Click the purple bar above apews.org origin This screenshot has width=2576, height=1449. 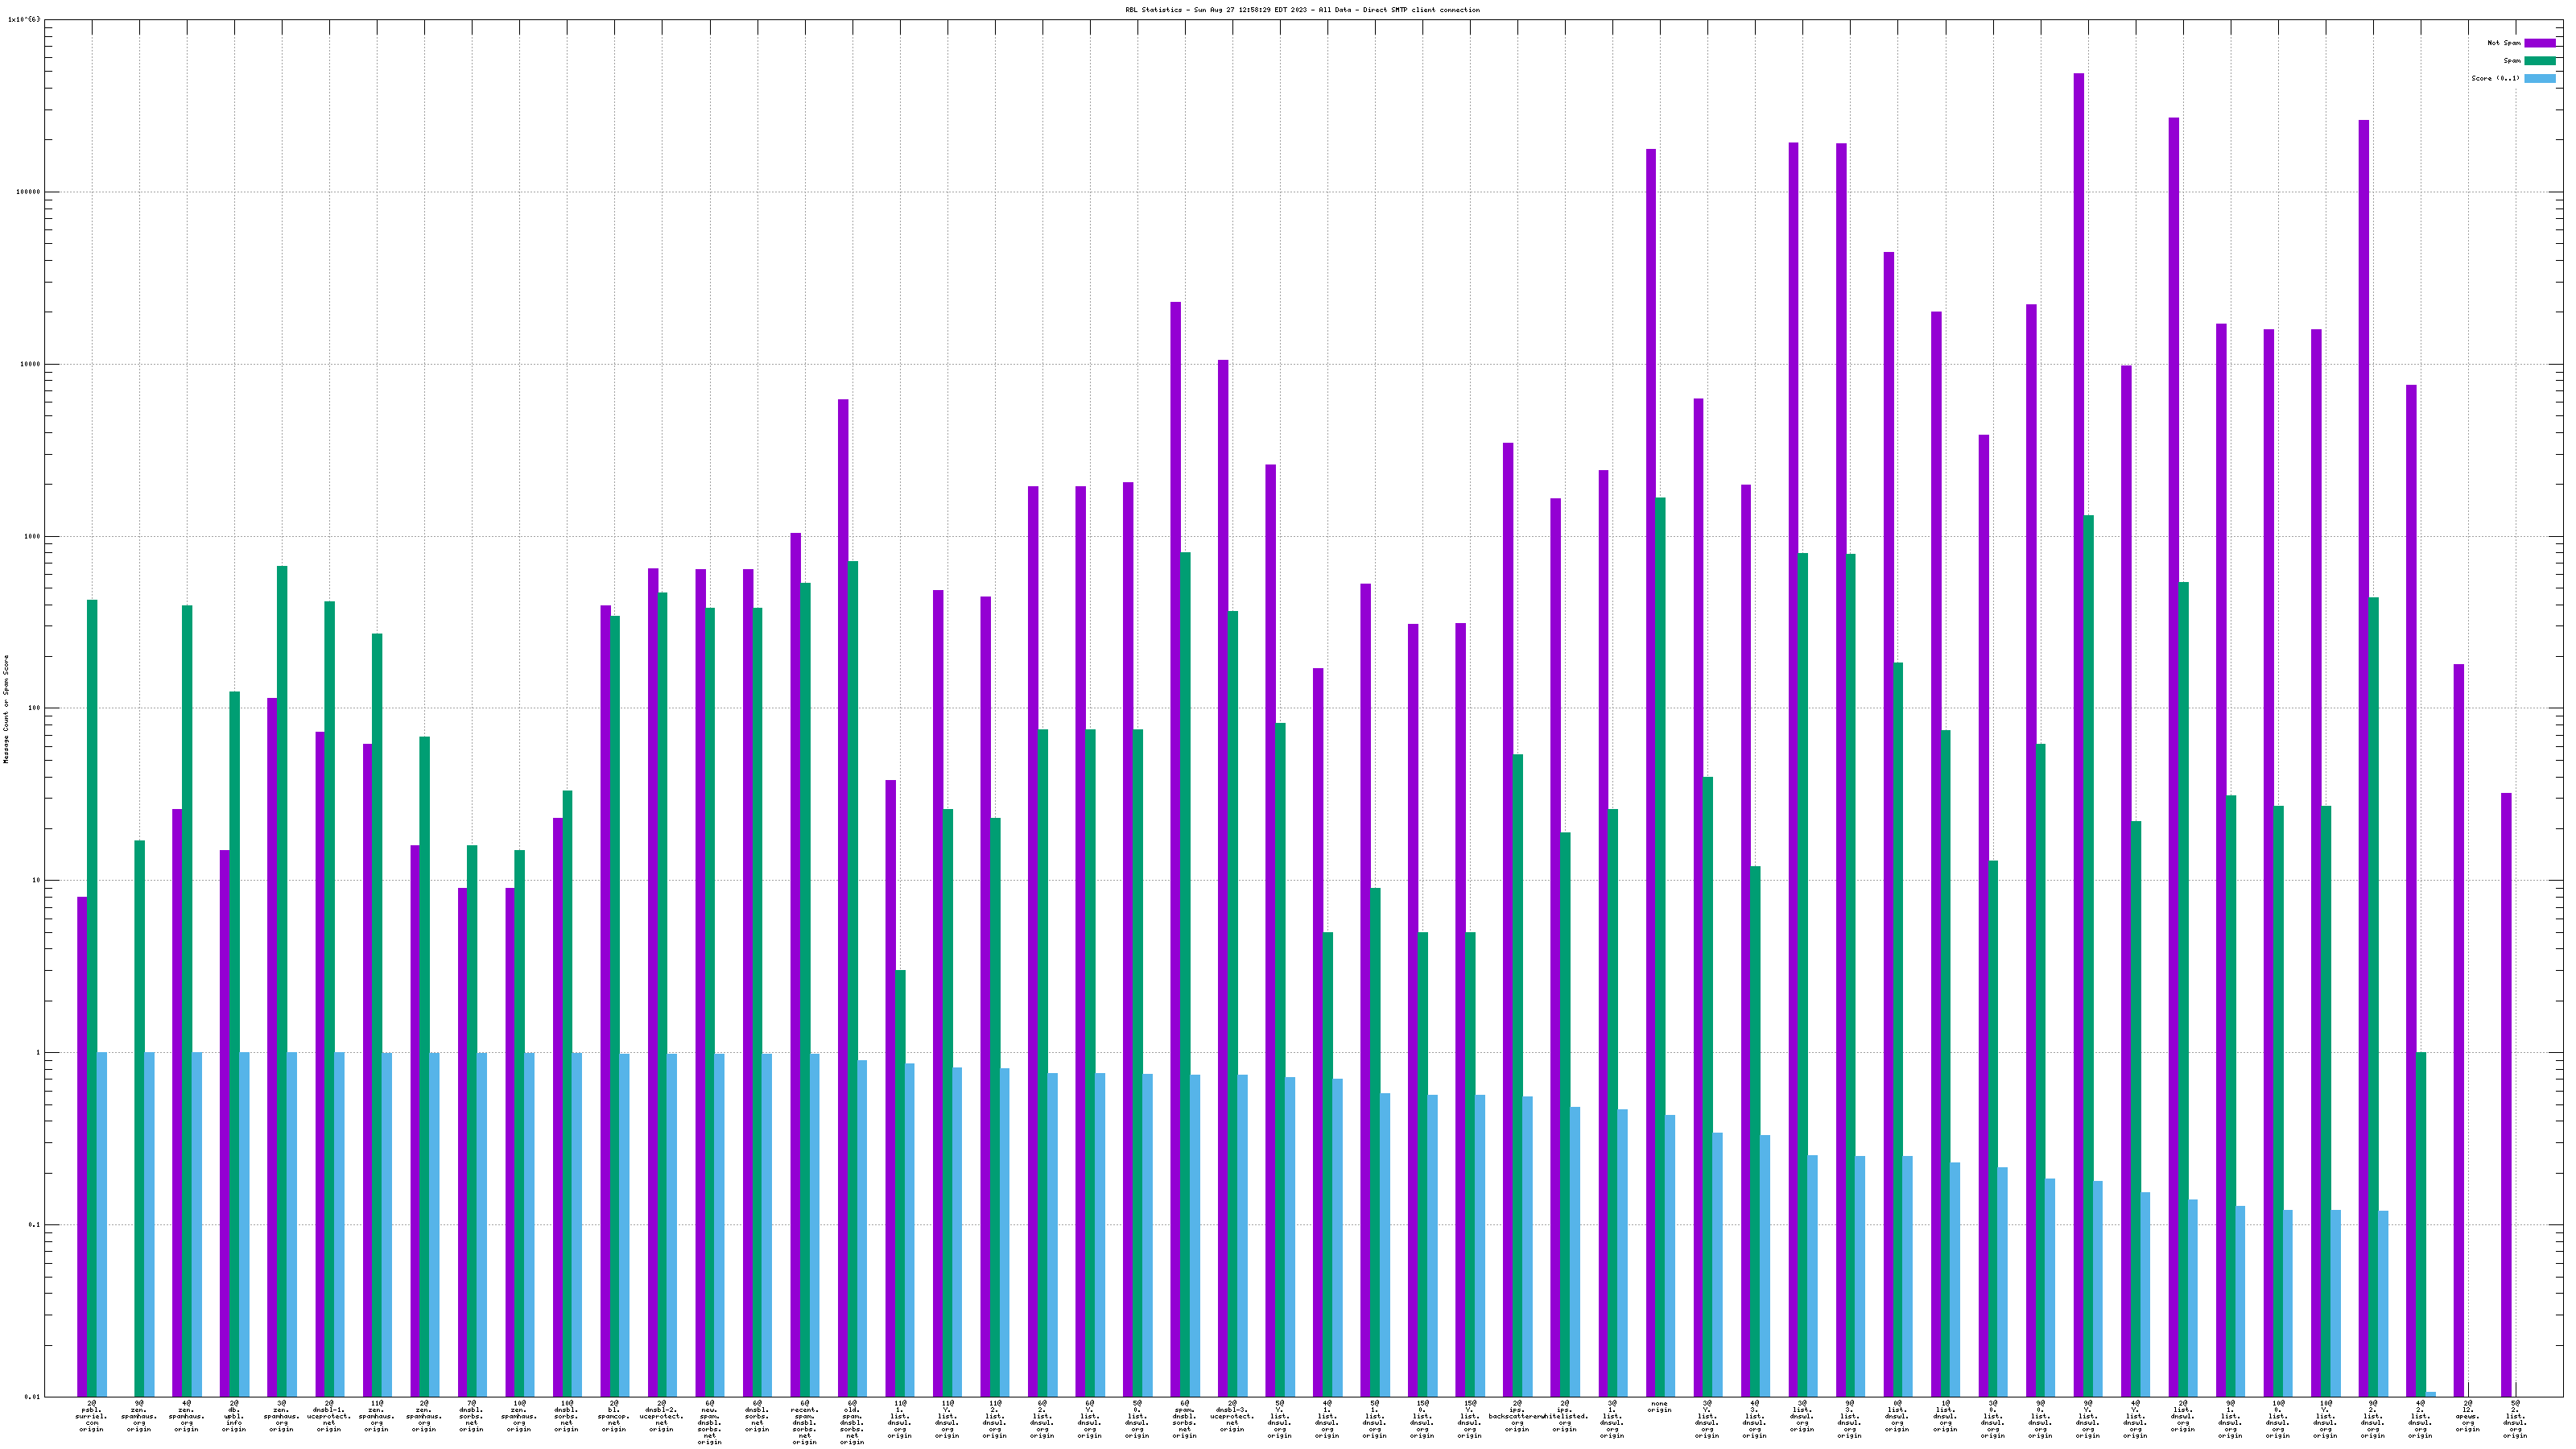[2459, 1030]
